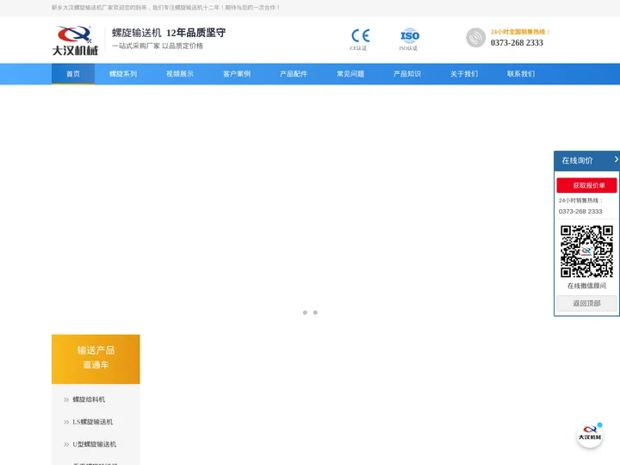Select the second carousel indicator dot
620x465 pixels.
pos(315,313)
